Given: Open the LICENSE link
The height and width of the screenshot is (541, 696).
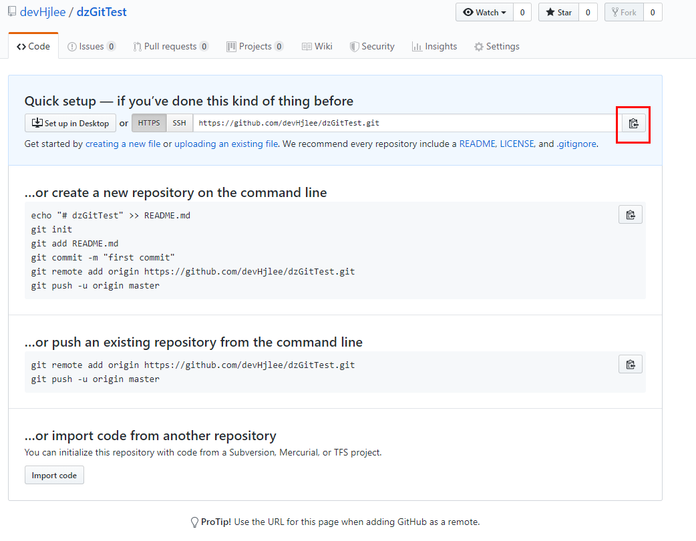Looking at the screenshot, I should point(517,144).
